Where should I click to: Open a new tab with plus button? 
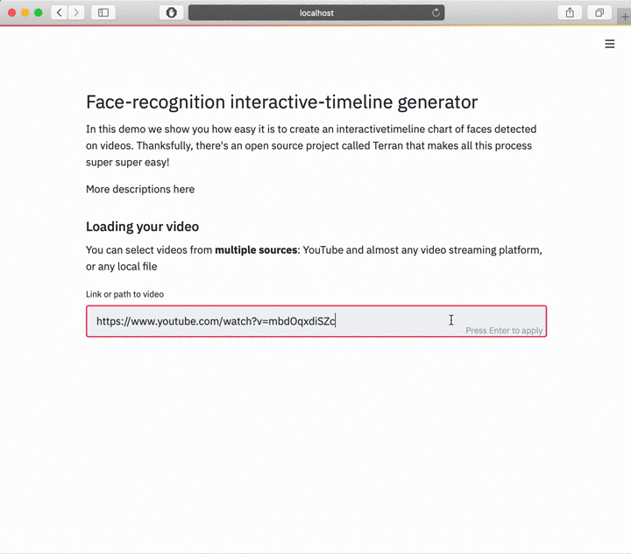pos(624,13)
